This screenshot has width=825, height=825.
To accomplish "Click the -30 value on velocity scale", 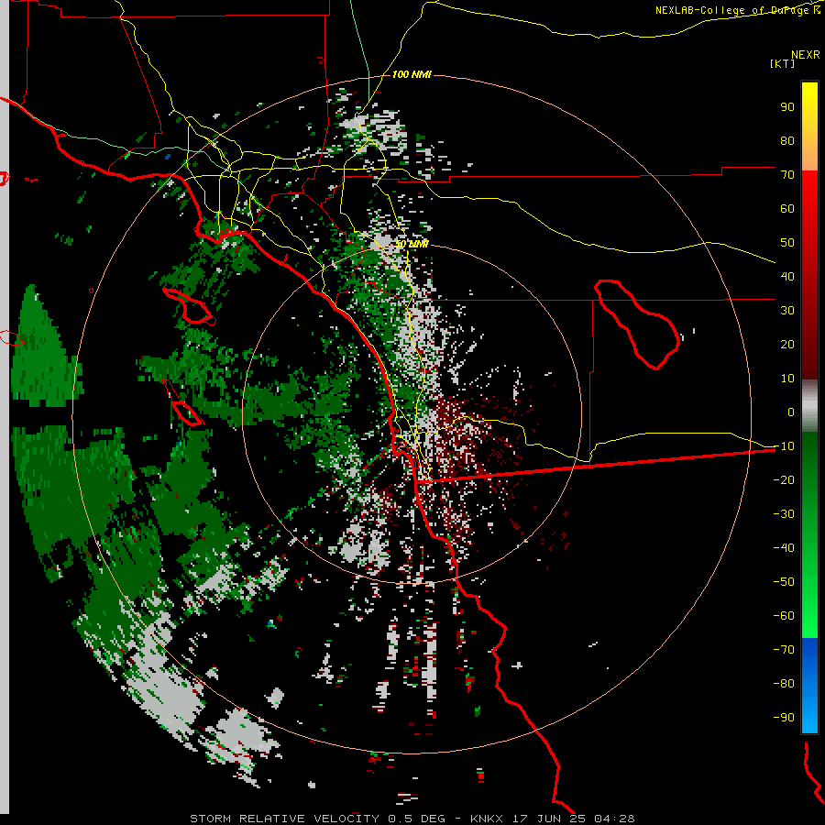I will (x=784, y=514).
